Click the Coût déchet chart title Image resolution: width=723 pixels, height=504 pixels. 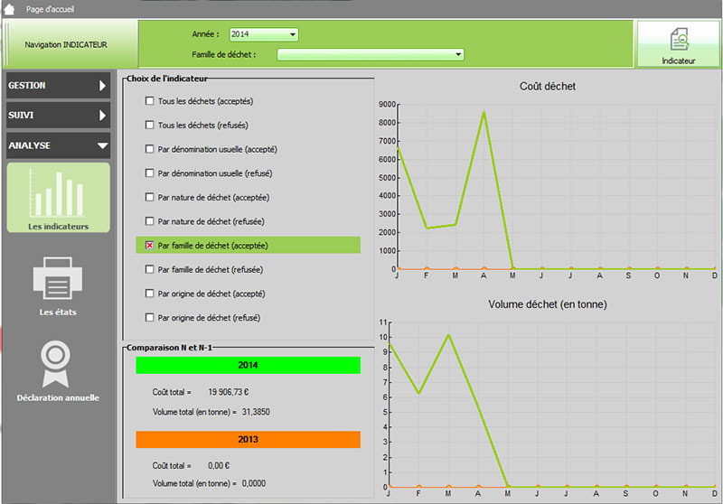(548, 86)
